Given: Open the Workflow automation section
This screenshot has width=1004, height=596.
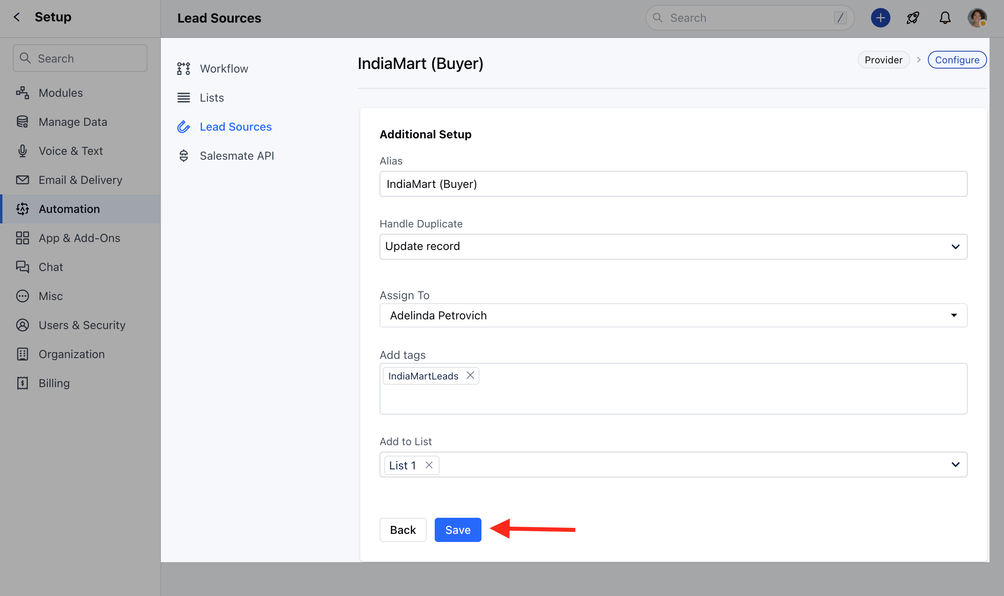Looking at the screenshot, I should (224, 69).
